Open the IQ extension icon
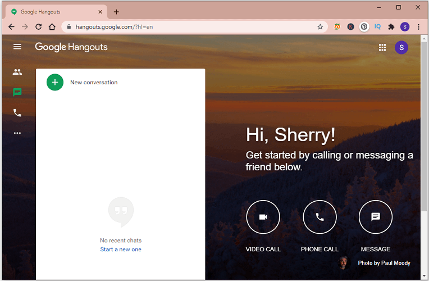Image resolution: width=429 pixels, height=281 pixels. point(377,26)
